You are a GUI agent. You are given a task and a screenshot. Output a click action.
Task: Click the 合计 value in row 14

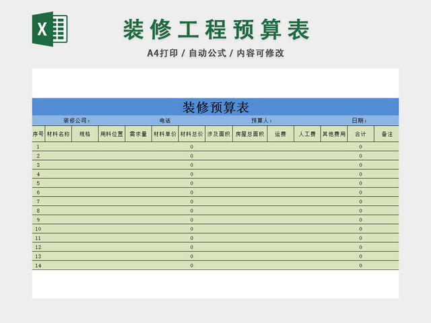click(360, 265)
